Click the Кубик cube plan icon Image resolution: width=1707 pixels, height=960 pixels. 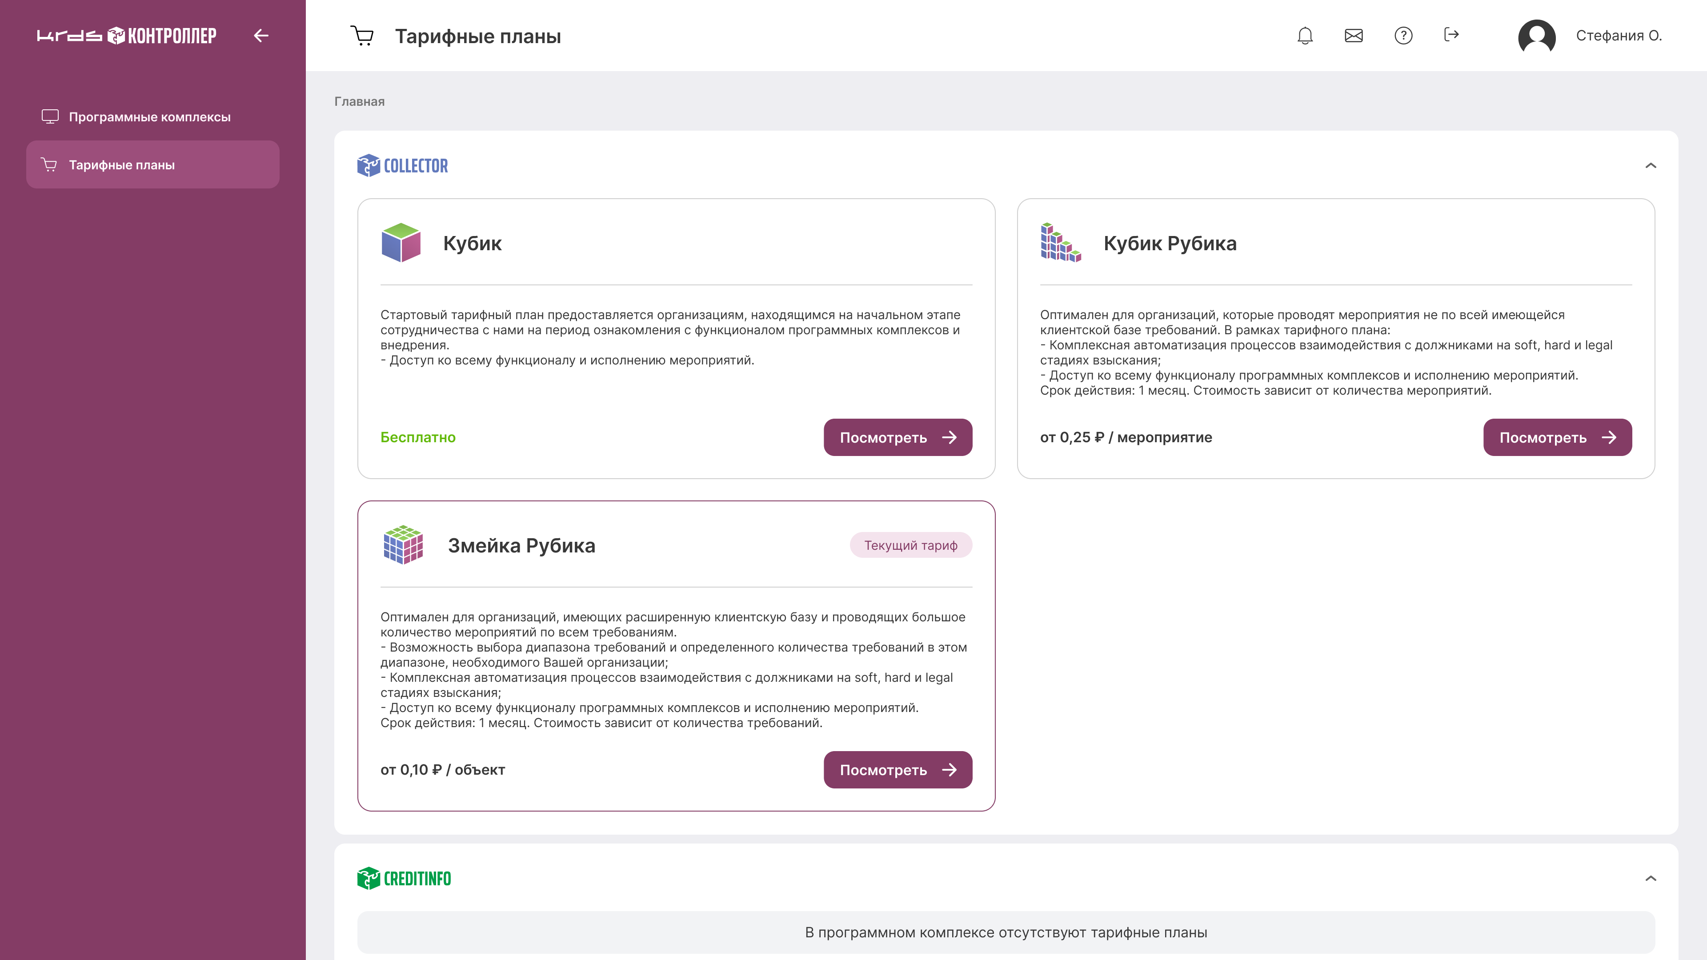tap(401, 243)
